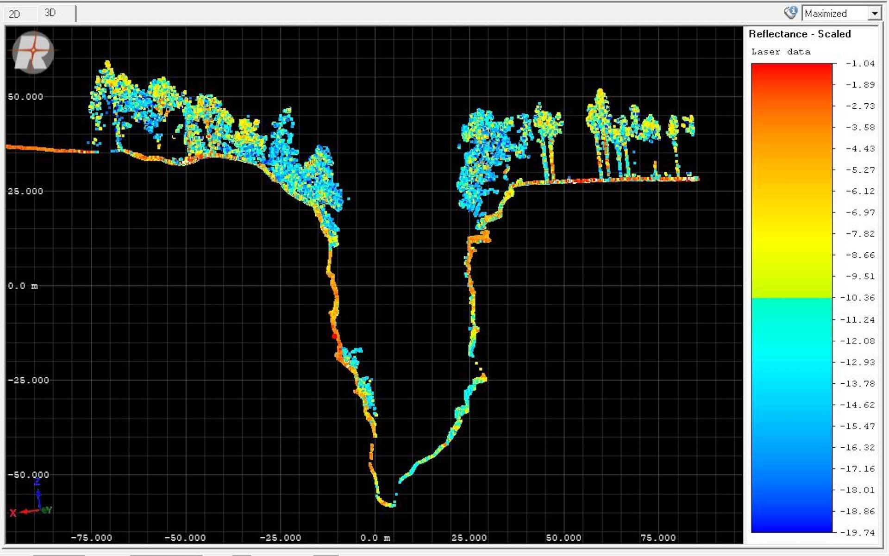Screen dimensions: 889x556
Task: Click the 0.0 m label on horizontal axis
Action: pos(375,538)
